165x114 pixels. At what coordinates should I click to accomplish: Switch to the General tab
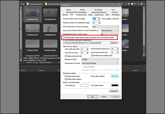tap(65, 15)
